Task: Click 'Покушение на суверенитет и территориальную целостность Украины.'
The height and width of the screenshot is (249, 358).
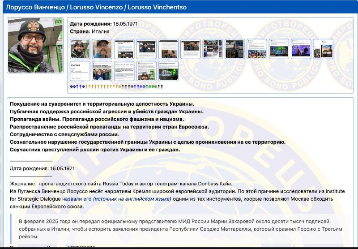Action: point(102,104)
